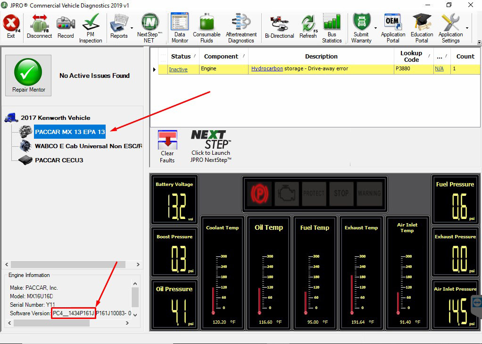
Task: Click the Exhaust Pressure gauge
Action: [x=455, y=252]
